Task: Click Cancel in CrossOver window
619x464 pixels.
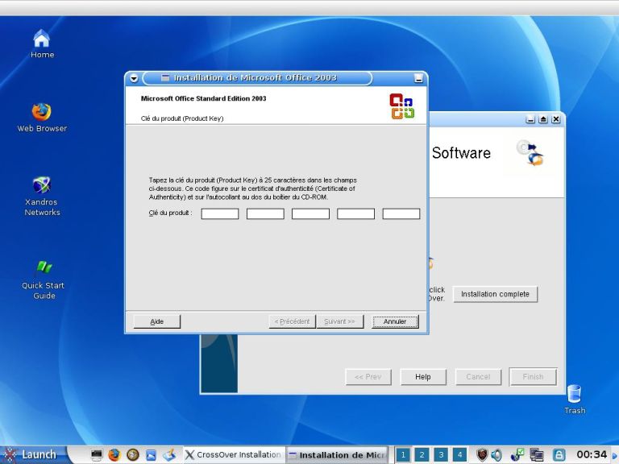Action: tap(478, 377)
